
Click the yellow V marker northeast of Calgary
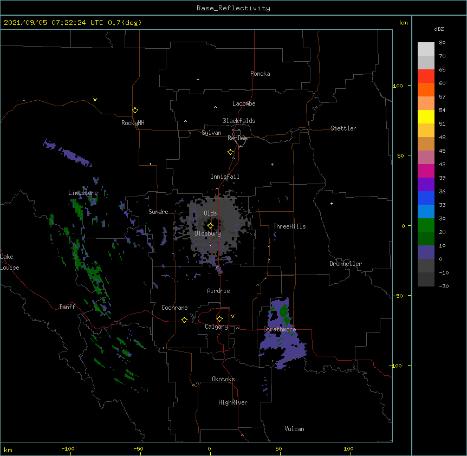[x=232, y=316]
